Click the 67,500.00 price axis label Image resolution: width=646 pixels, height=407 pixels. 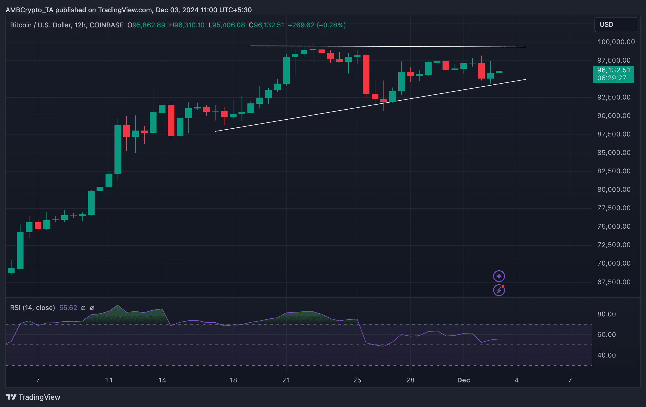[614, 282]
